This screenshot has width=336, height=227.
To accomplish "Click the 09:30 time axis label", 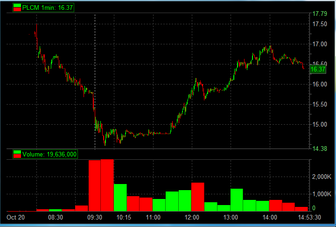I will [x=95, y=217].
